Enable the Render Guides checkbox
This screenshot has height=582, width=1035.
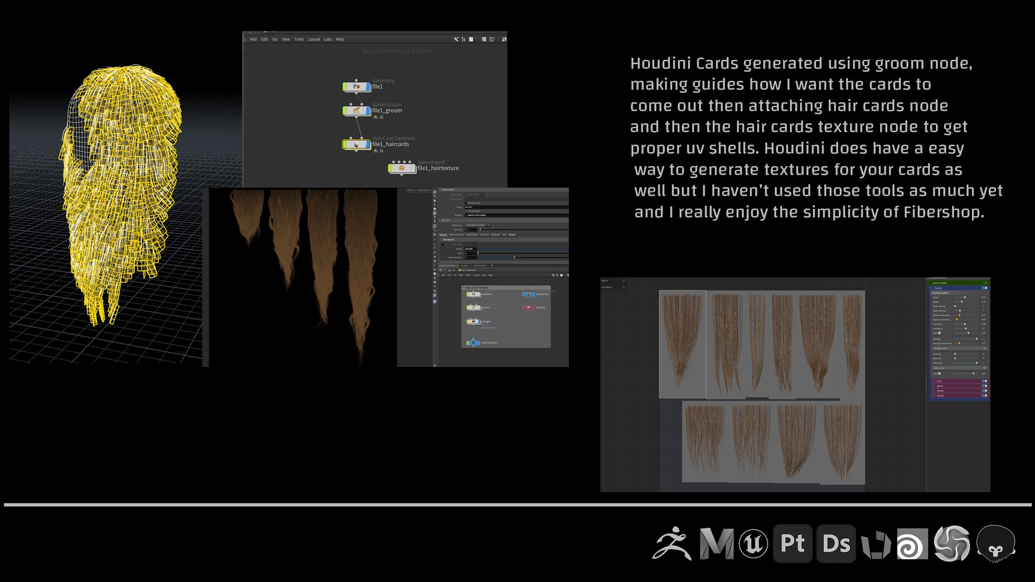point(466,203)
